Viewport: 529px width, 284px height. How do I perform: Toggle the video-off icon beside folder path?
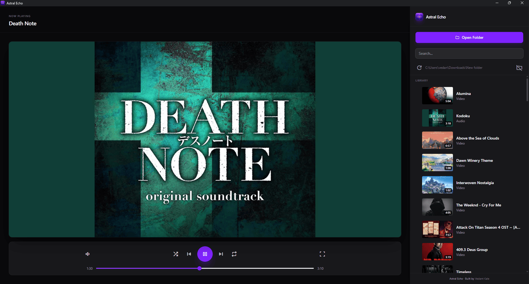click(x=519, y=68)
